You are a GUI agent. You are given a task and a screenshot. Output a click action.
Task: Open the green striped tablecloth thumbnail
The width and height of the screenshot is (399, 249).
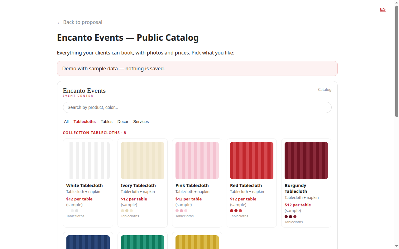[x=142, y=242]
